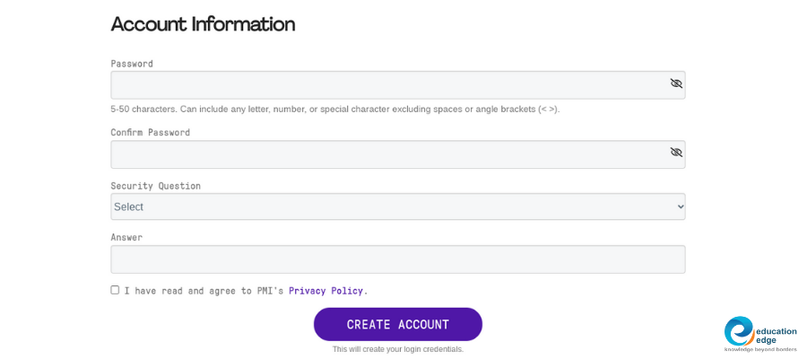This screenshot has width=807, height=359.
Task: Click the 'education edge' logo text
Action: coord(775,334)
